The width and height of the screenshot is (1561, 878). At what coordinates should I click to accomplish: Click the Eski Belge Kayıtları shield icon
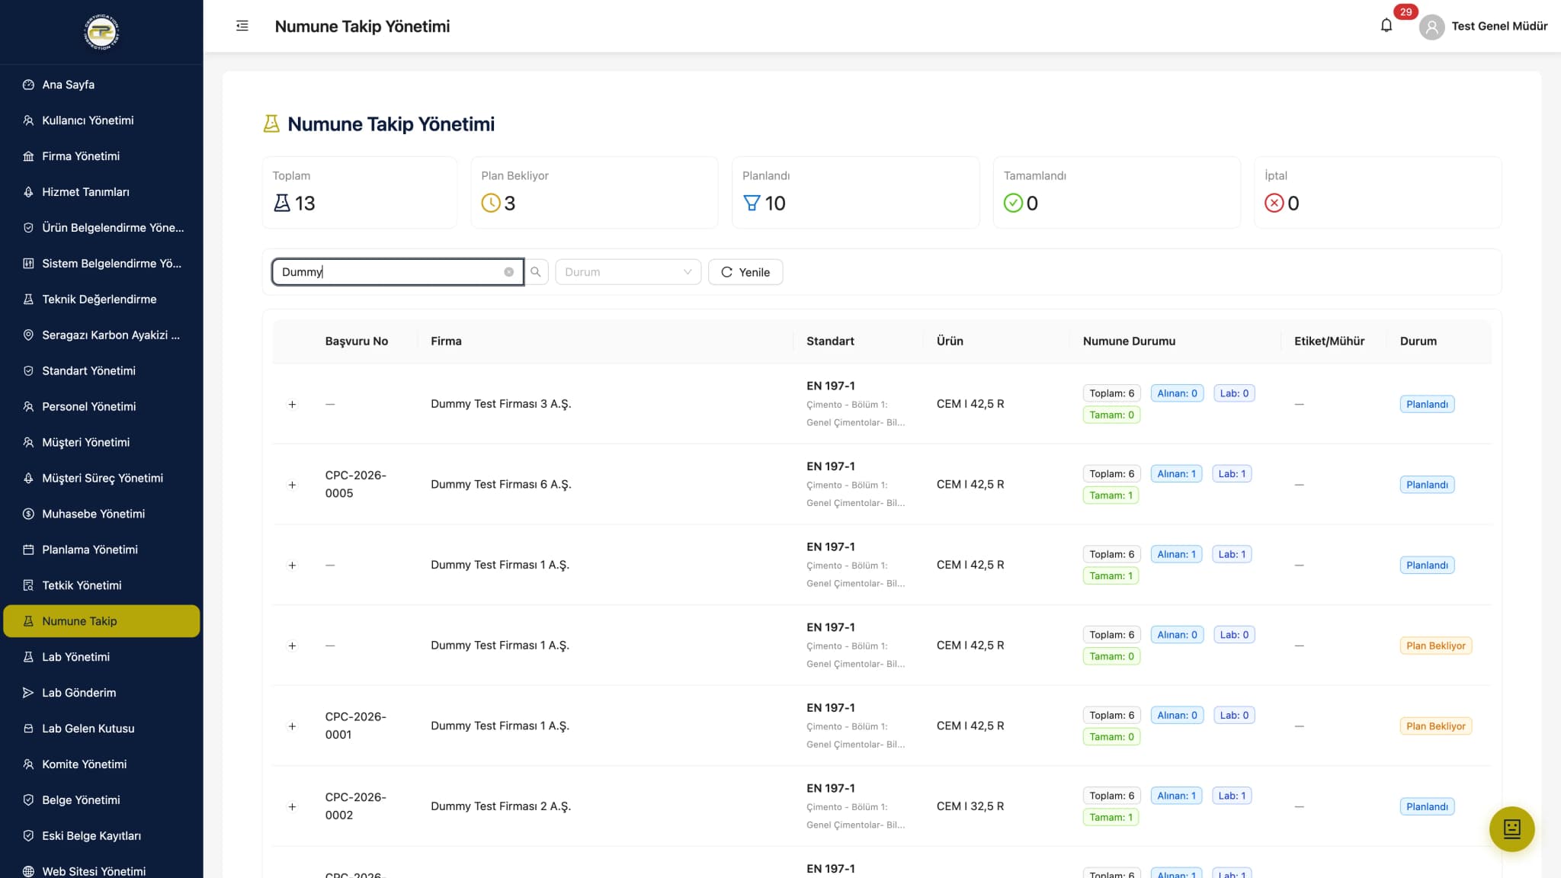28,836
